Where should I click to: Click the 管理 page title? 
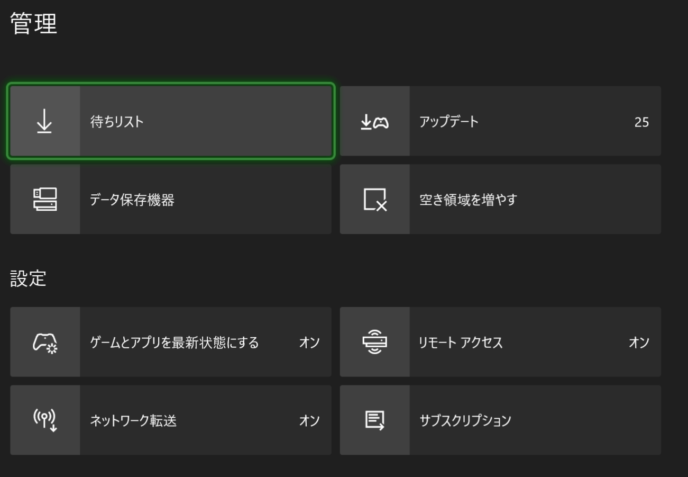[34, 24]
